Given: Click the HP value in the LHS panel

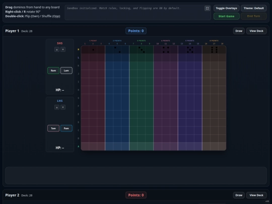Looking at the screenshot, I should coord(60,148).
